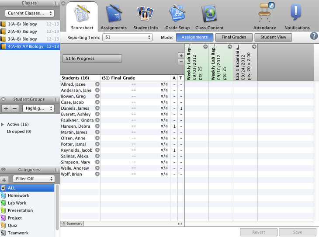Screen dimensions: 319x237
Task: Switch mode to Student View
Action: 273,38
